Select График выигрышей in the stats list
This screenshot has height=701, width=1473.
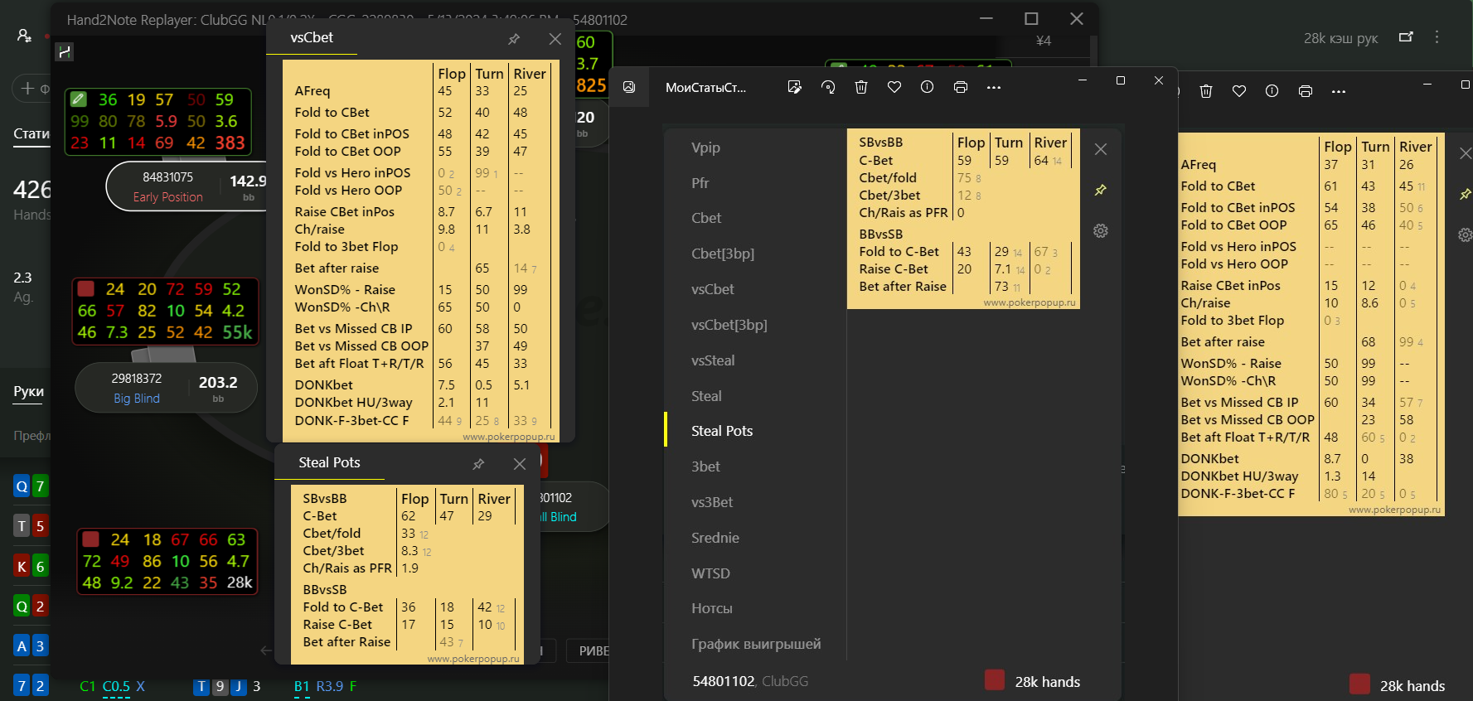(756, 644)
